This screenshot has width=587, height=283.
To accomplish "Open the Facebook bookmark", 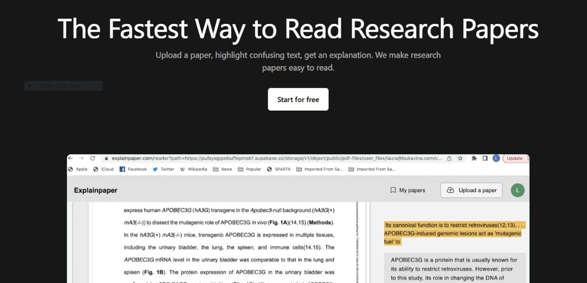I will point(133,169).
